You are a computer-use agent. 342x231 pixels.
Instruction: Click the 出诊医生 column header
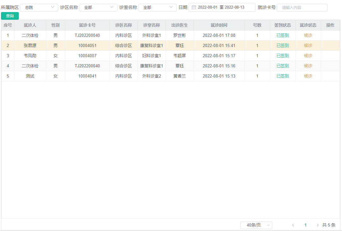(x=179, y=25)
